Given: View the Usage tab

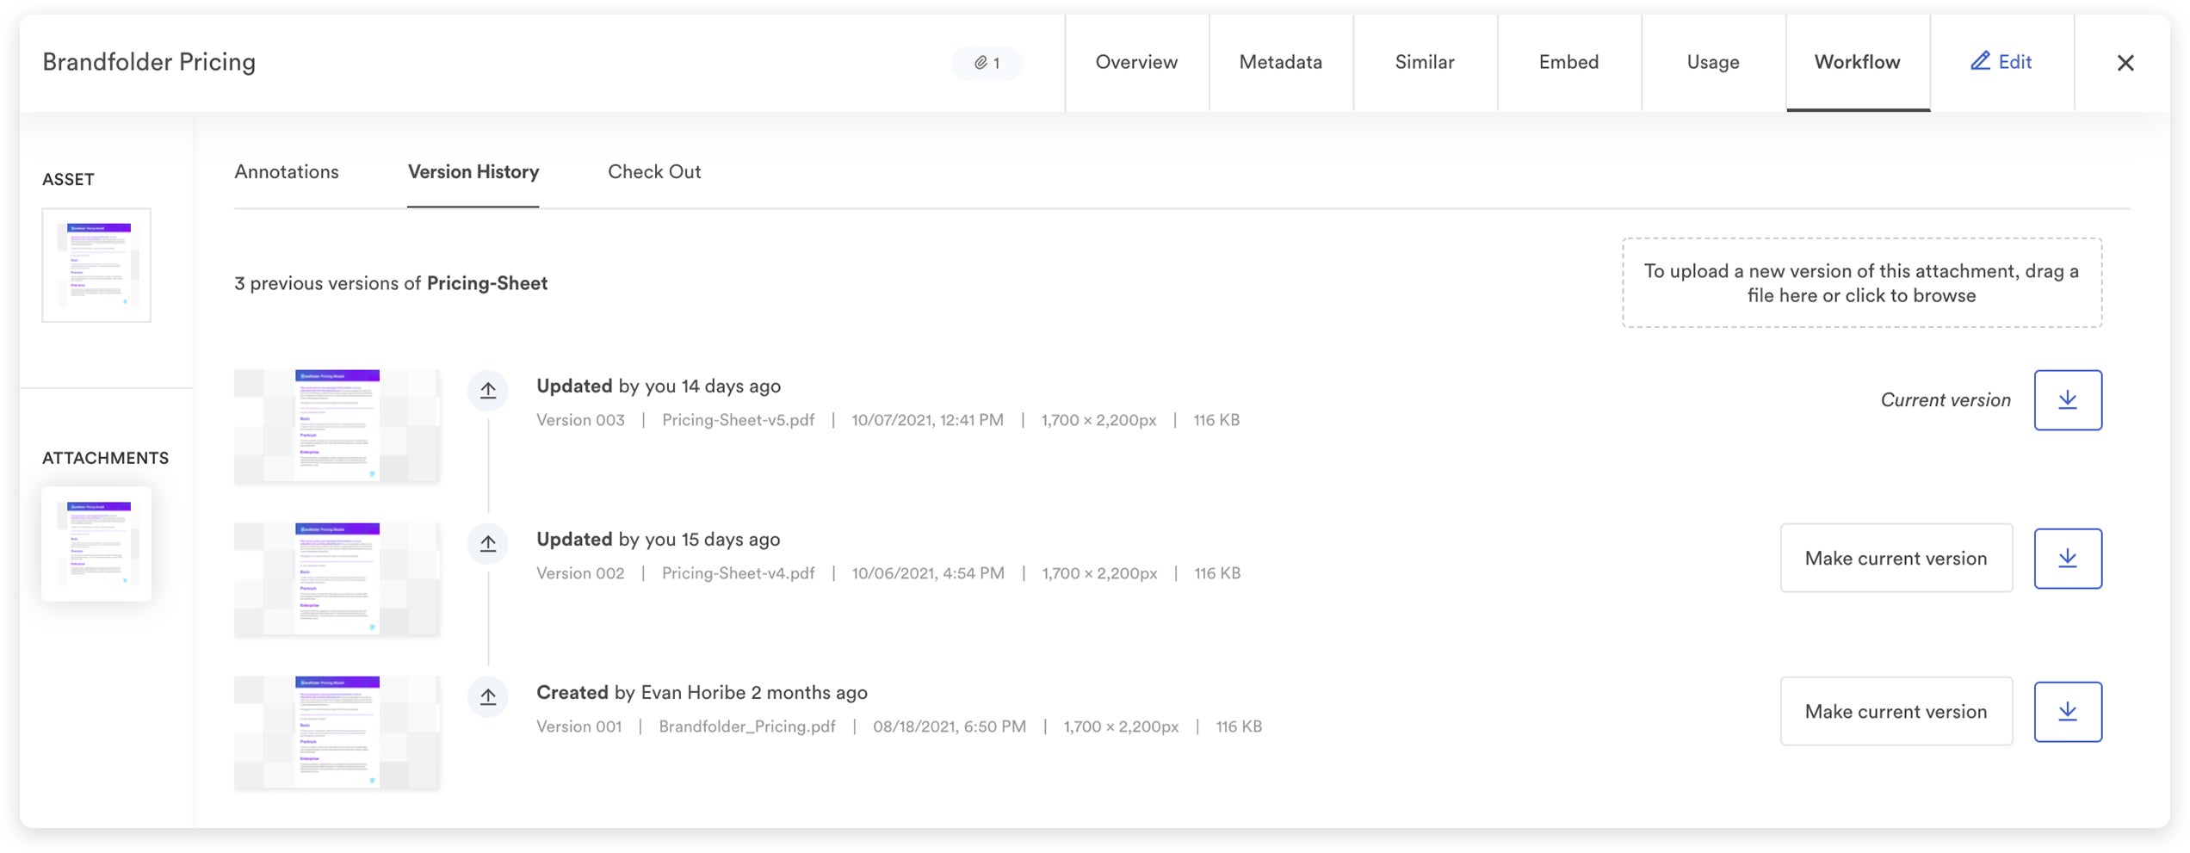Looking at the screenshot, I should [x=1713, y=62].
